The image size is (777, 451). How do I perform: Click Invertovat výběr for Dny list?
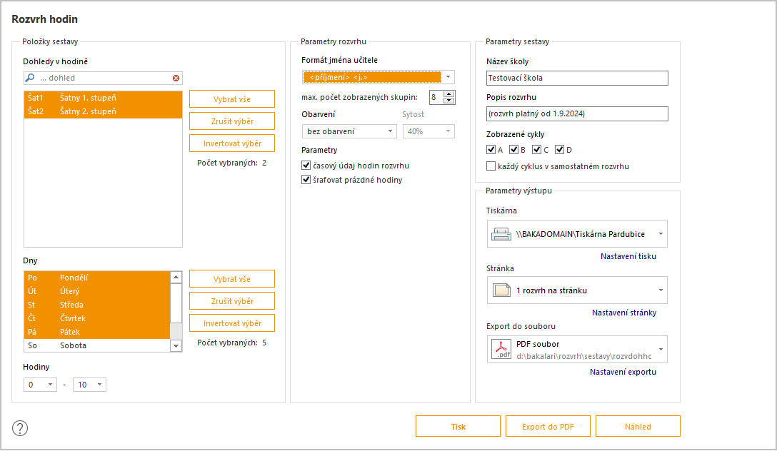coord(232,323)
